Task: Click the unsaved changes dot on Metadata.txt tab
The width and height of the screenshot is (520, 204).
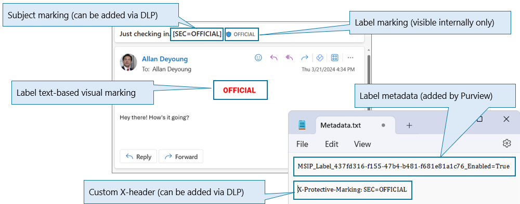Action: pos(383,125)
